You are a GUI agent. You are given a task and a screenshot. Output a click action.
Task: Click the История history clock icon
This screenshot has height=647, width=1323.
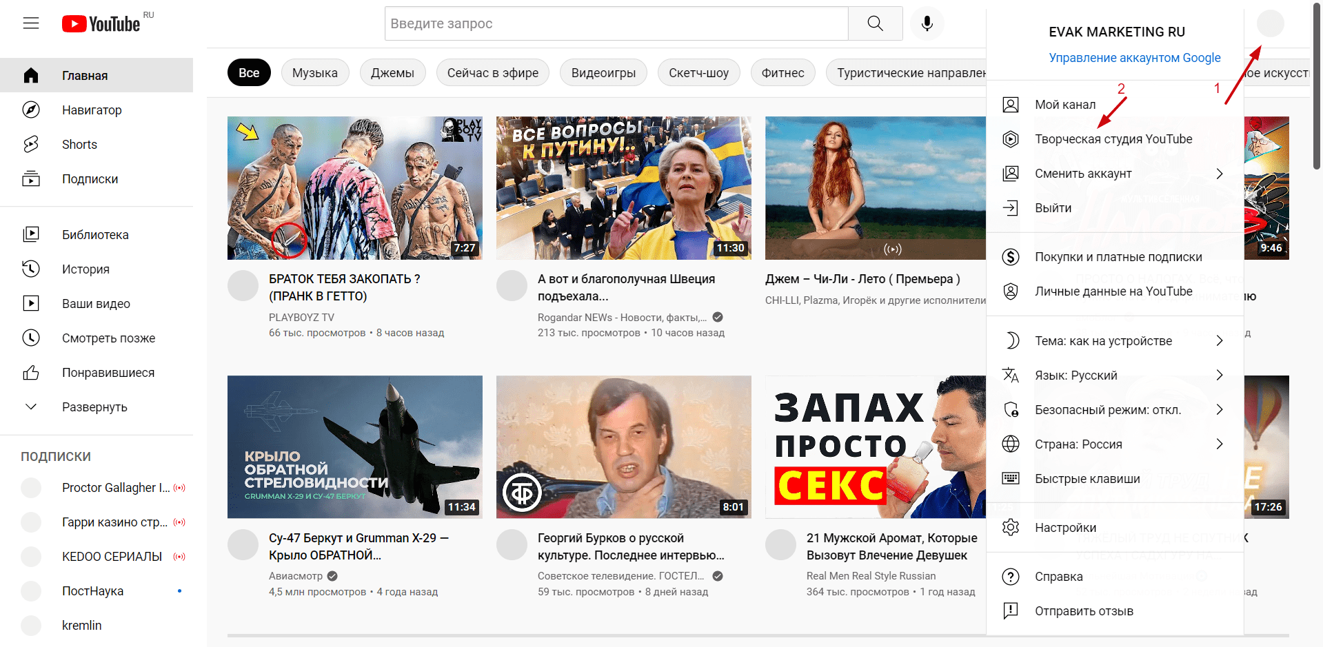(31, 269)
